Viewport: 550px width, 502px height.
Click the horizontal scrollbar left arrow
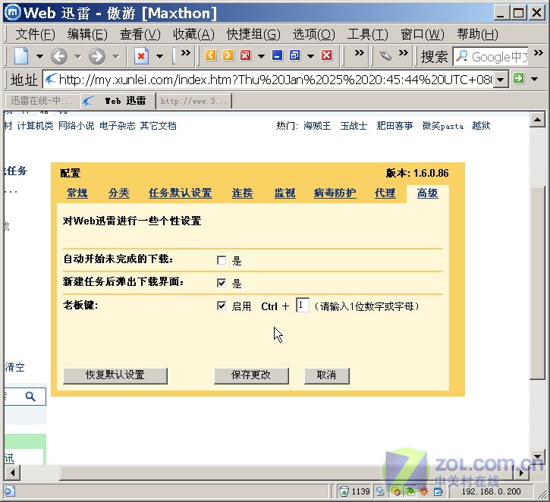coord(13,472)
